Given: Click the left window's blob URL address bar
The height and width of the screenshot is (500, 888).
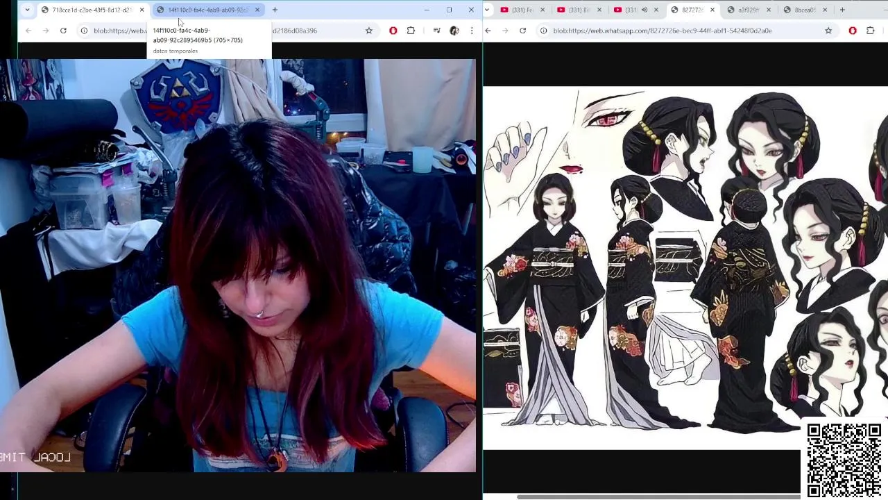Looking at the screenshot, I should 229,31.
